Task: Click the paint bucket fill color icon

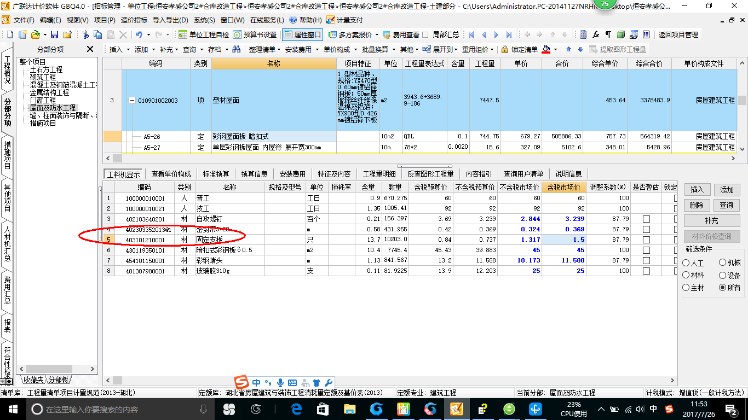Action: [546, 49]
